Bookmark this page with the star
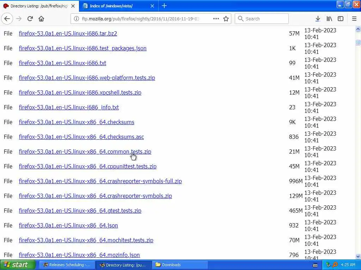 point(226,19)
